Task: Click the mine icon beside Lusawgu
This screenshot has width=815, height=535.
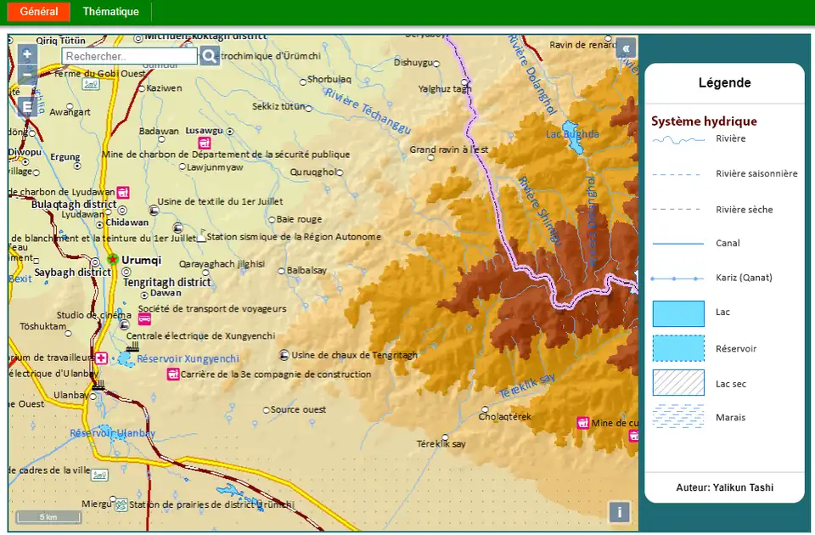Action: tap(204, 144)
